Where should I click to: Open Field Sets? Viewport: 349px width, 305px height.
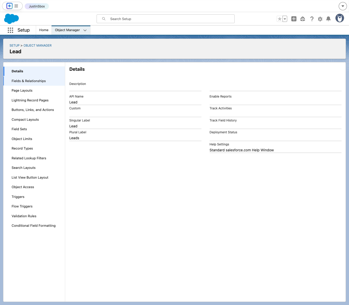[34, 129]
